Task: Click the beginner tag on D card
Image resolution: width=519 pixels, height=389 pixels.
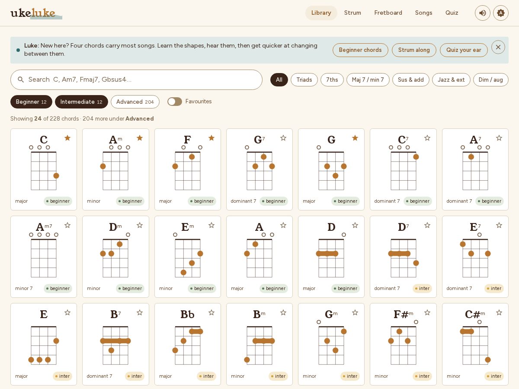Action: (346, 288)
